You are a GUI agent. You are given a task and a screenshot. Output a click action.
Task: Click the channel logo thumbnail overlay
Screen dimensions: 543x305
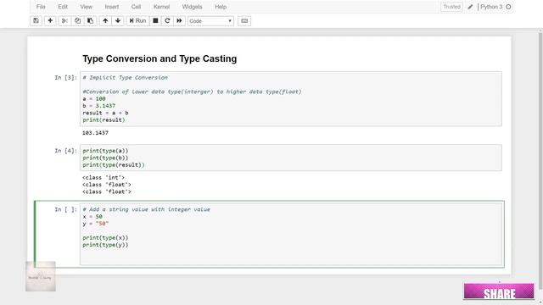41,276
